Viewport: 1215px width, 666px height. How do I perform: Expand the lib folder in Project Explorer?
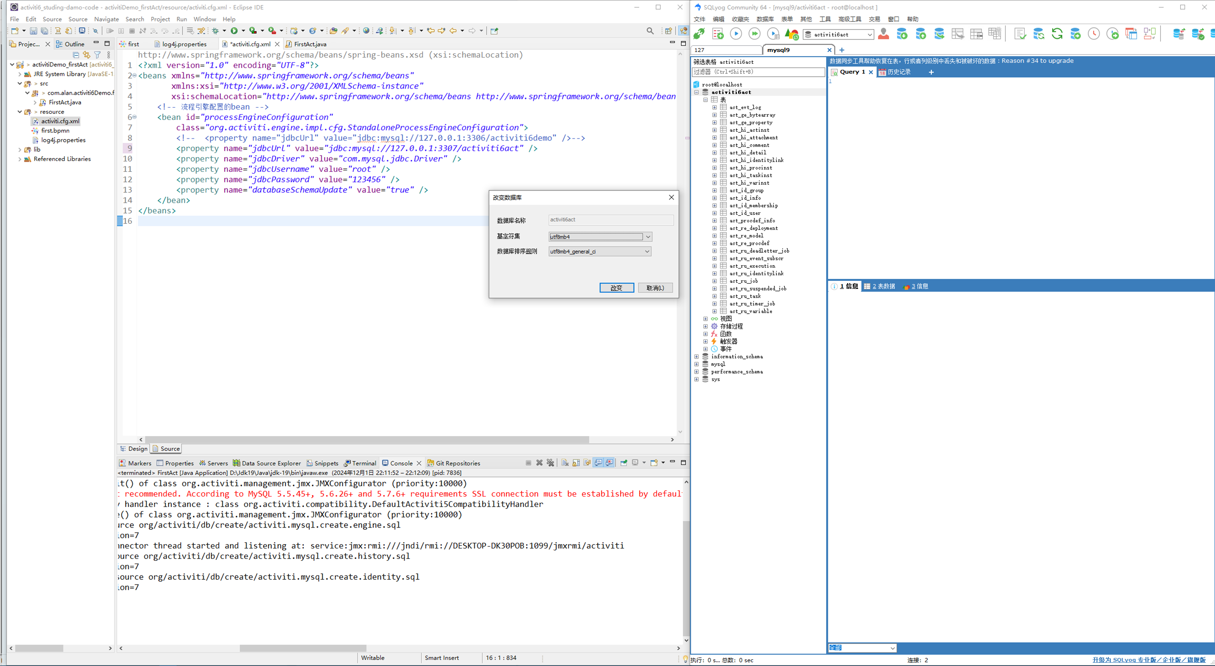click(20, 149)
